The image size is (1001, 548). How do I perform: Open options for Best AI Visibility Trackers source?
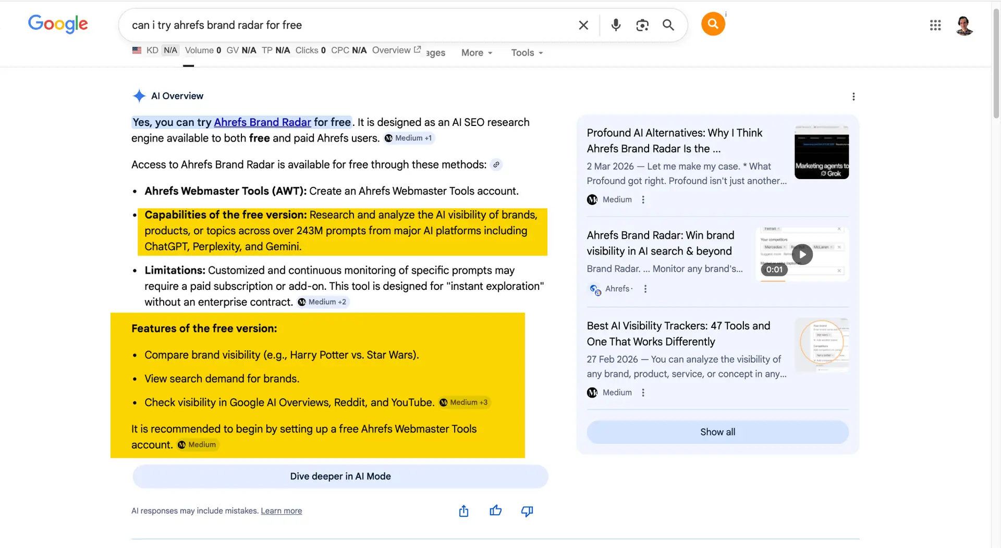click(643, 393)
